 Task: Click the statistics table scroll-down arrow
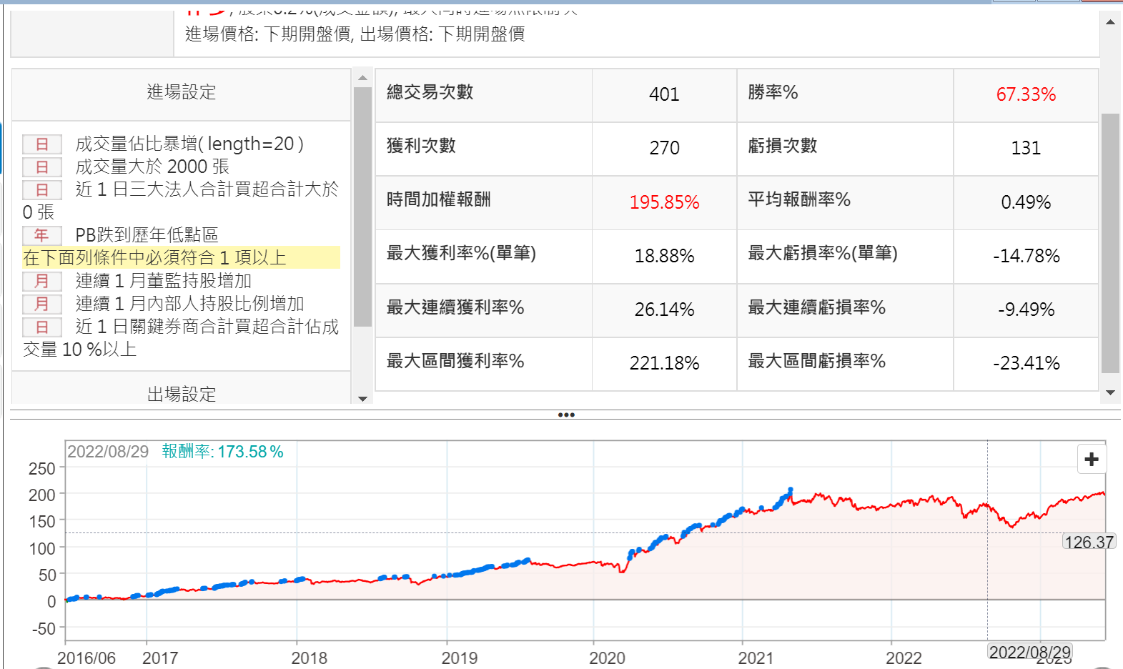[x=1110, y=392]
